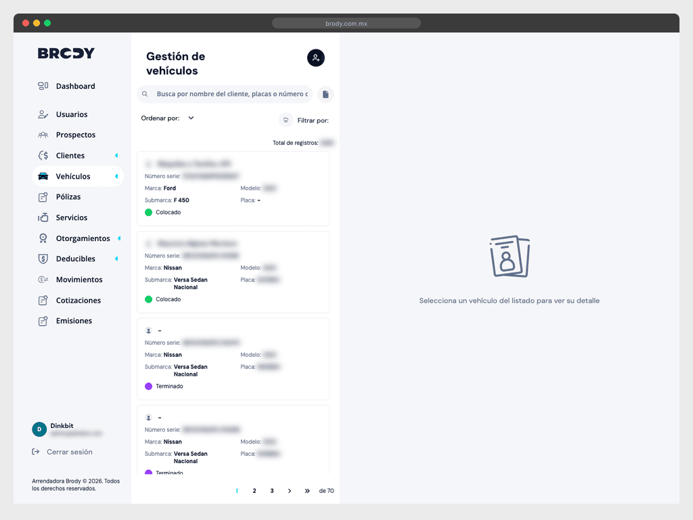Viewport: 693px width, 520px height.
Task: Click the Dinkbit user avatar
Action: [39, 429]
